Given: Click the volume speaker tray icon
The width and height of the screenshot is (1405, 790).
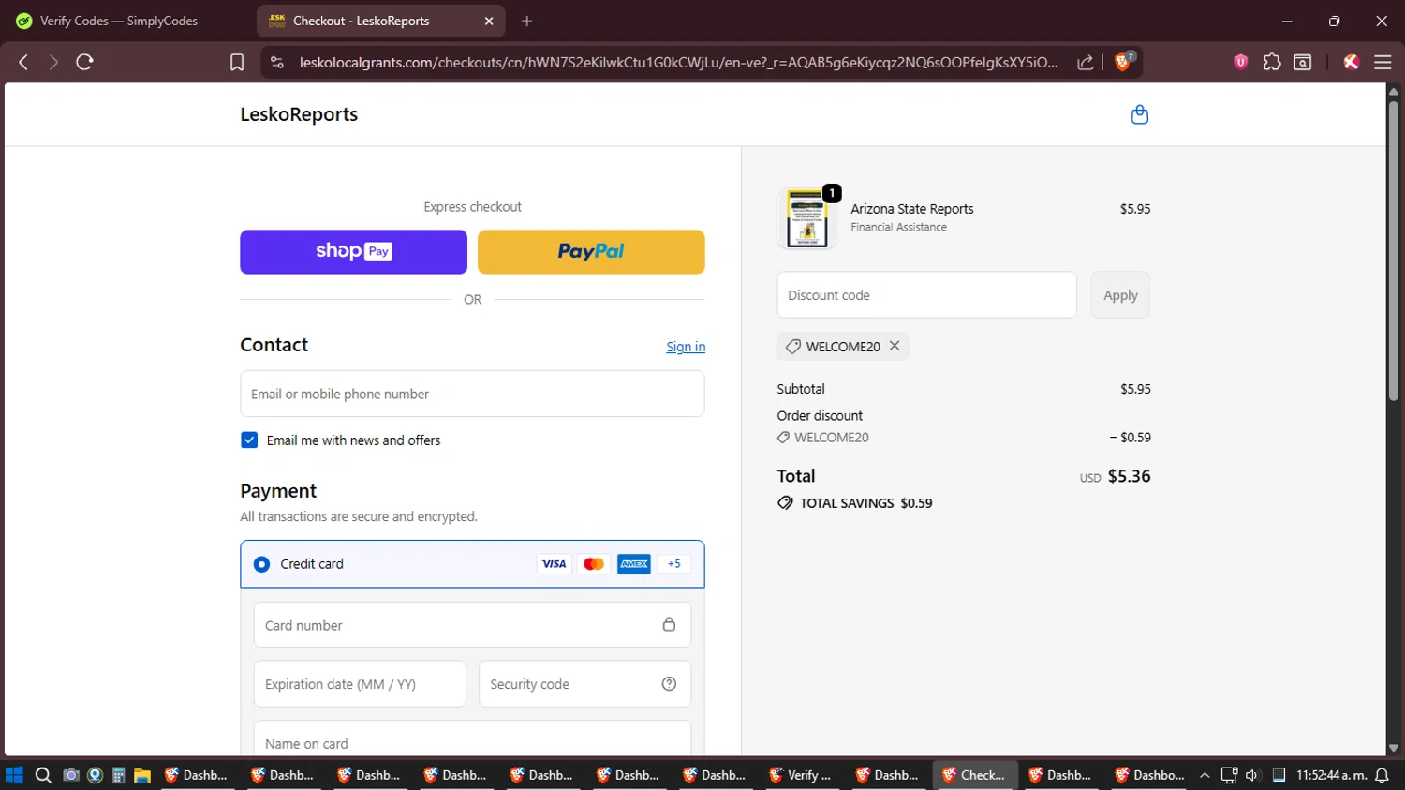Looking at the screenshot, I should 1252,775.
